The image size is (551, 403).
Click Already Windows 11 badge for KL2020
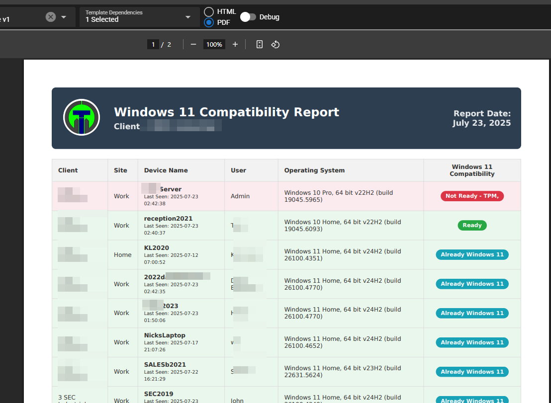coord(472,254)
